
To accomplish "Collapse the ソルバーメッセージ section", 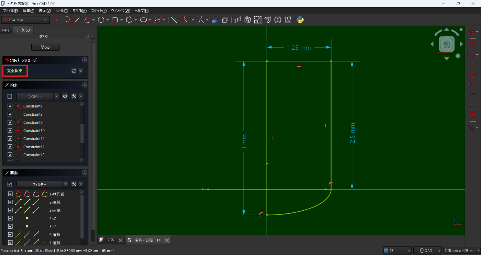I will point(85,60).
